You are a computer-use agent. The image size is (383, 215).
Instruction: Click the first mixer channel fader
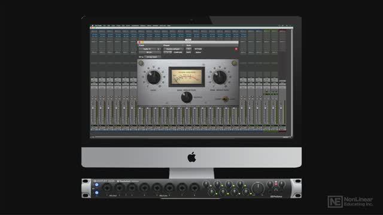point(93,107)
